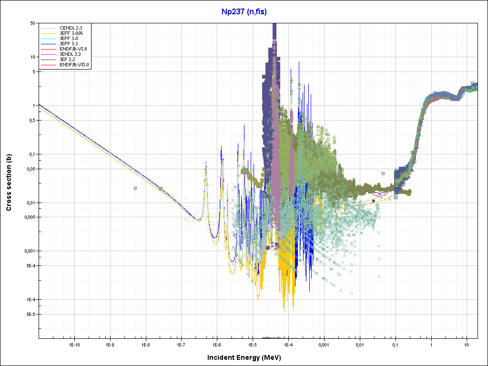Click the Incident Energy (MeV) axis label
This screenshot has width=488, height=366.
point(243,357)
